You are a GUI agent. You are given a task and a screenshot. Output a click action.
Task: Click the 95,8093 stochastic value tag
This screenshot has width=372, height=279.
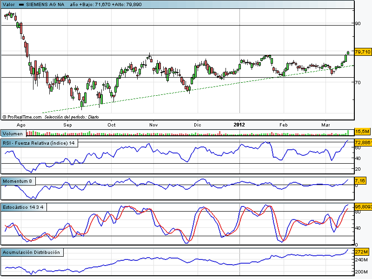pyautogui.click(x=363, y=206)
